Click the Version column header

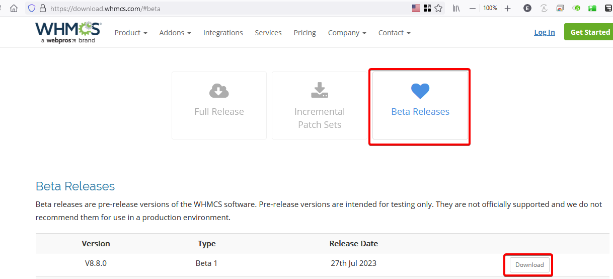(96, 244)
